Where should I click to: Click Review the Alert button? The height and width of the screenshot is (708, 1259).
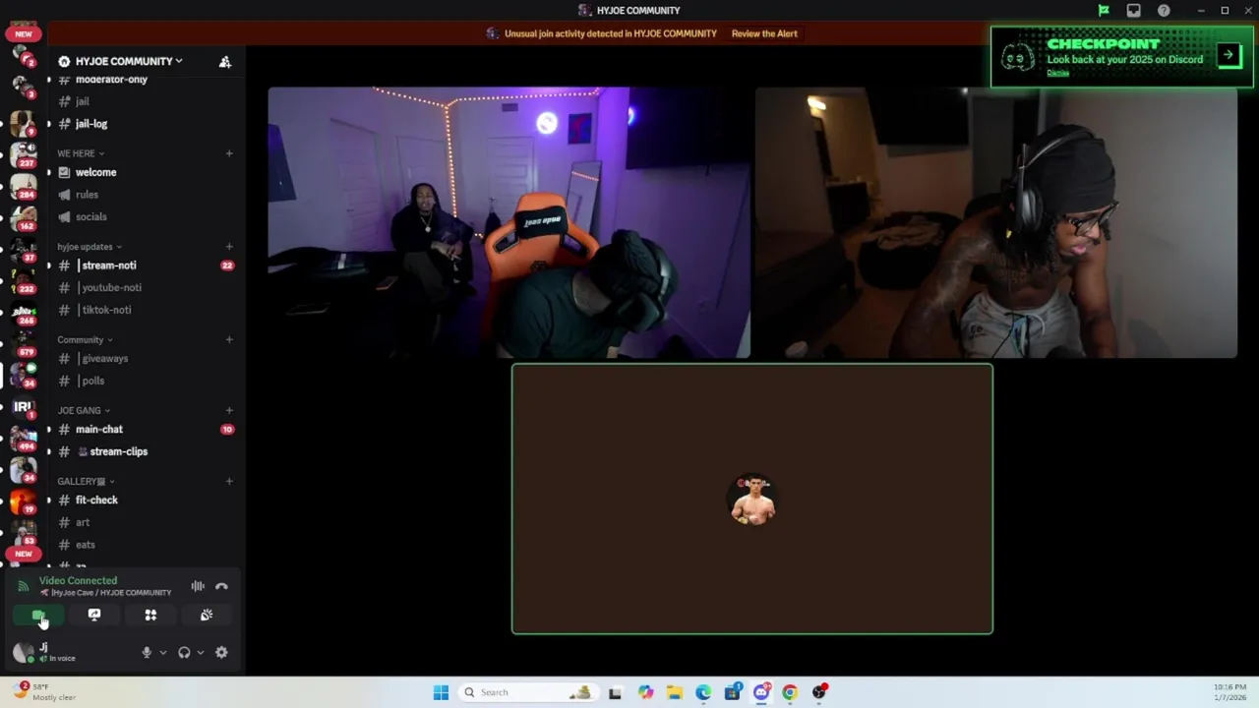(x=764, y=33)
